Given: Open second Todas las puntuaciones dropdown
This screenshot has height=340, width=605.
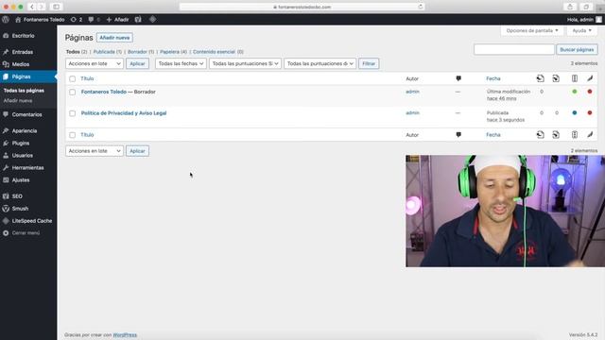Looking at the screenshot, I should [320, 63].
